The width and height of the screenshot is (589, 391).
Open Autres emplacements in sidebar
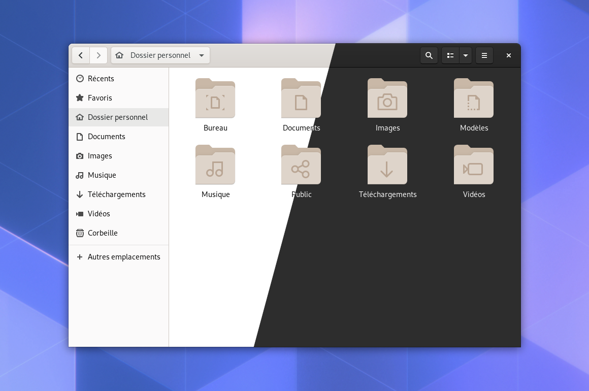[118, 257]
